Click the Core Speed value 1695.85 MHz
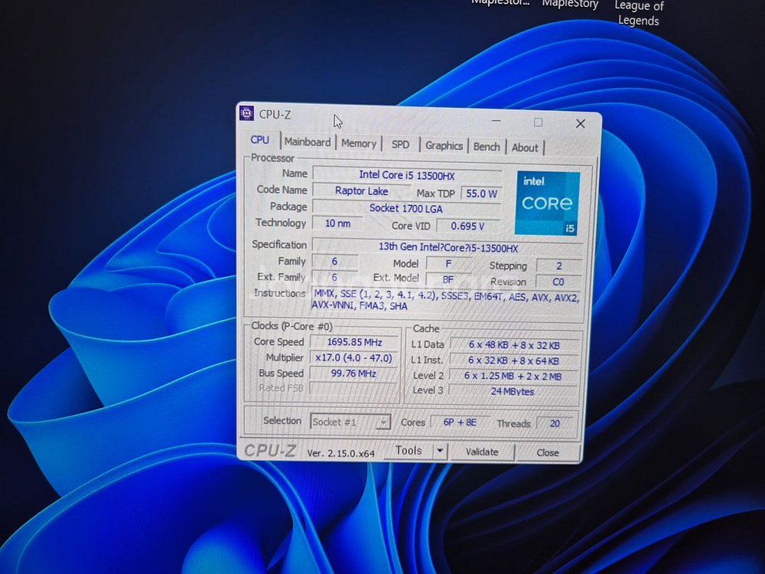 pyautogui.click(x=355, y=342)
